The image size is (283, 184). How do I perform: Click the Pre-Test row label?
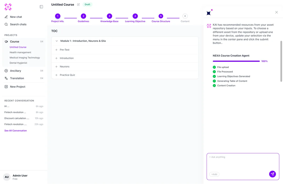pos(65,50)
